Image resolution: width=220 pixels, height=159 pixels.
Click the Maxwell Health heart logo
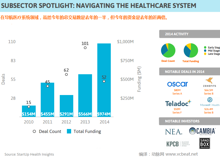coord(210,100)
